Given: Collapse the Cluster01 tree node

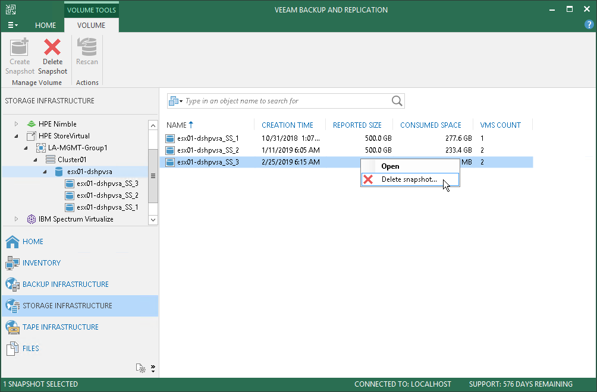Looking at the screenshot, I should 35,160.
